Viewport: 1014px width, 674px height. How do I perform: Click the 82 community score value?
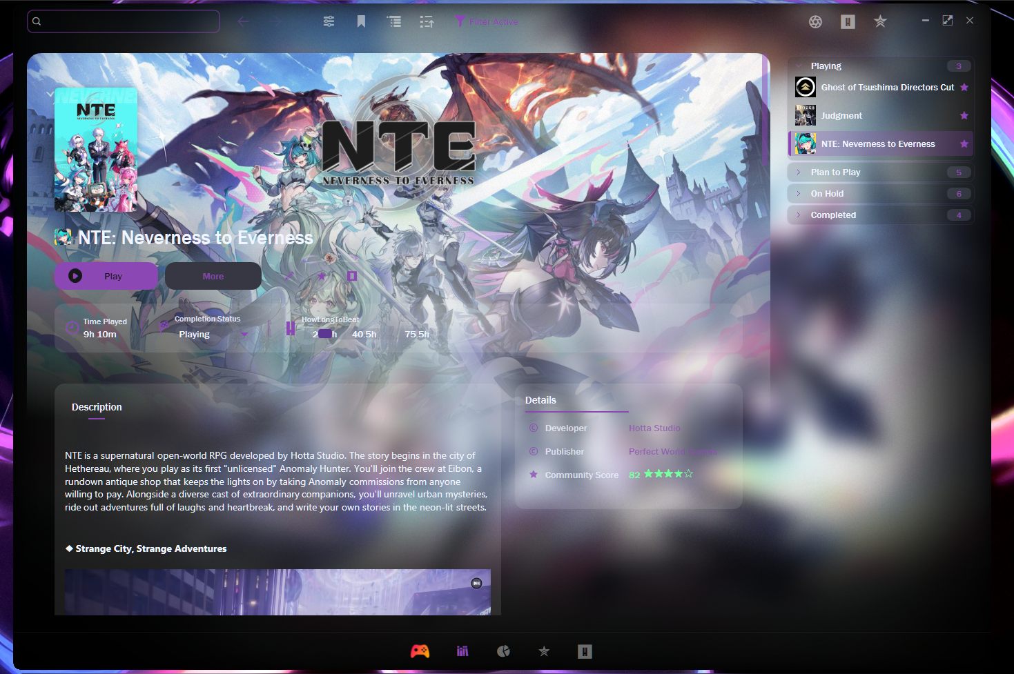click(634, 475)
